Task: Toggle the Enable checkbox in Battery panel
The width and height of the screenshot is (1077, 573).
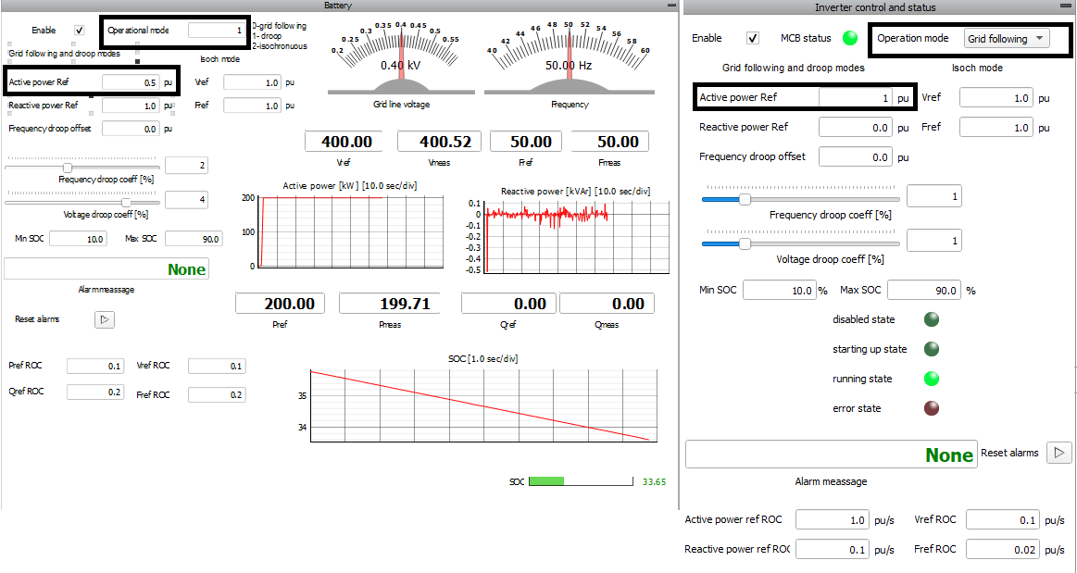Action: tap(80, 31)
